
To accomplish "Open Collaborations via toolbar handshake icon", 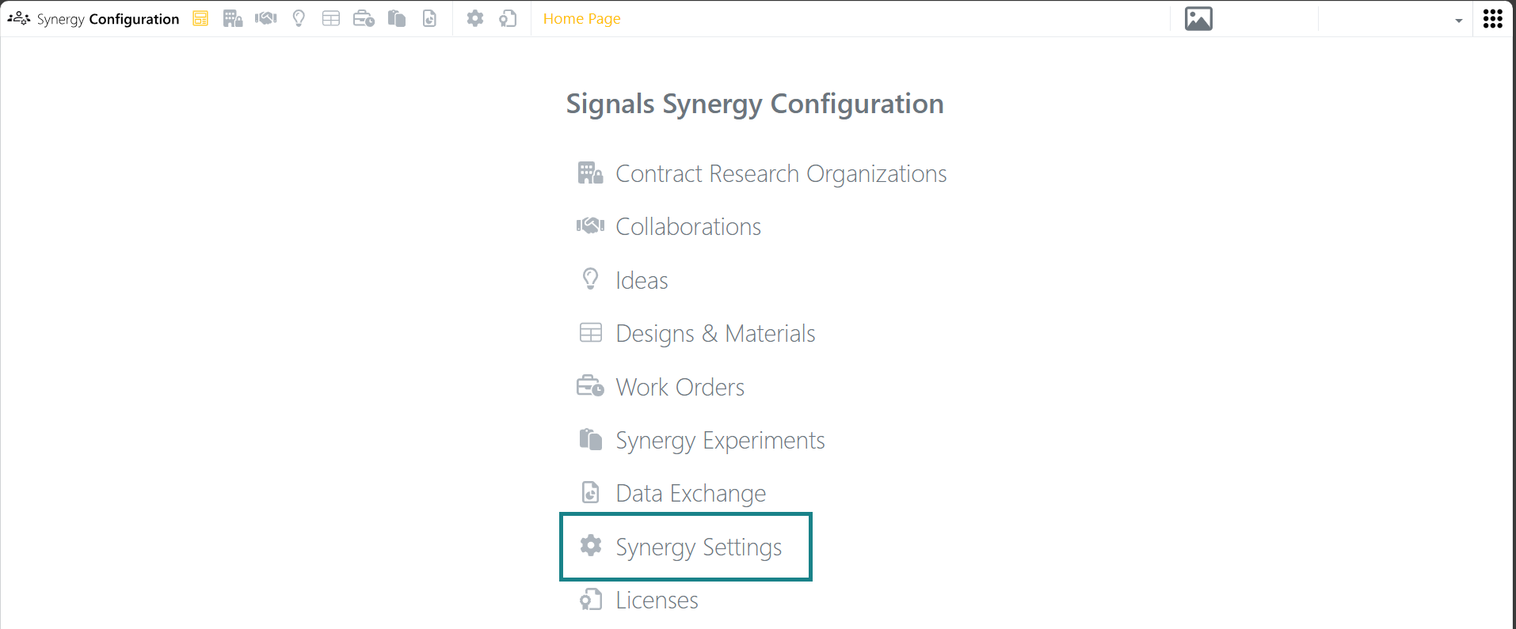I will coord(266,18).
